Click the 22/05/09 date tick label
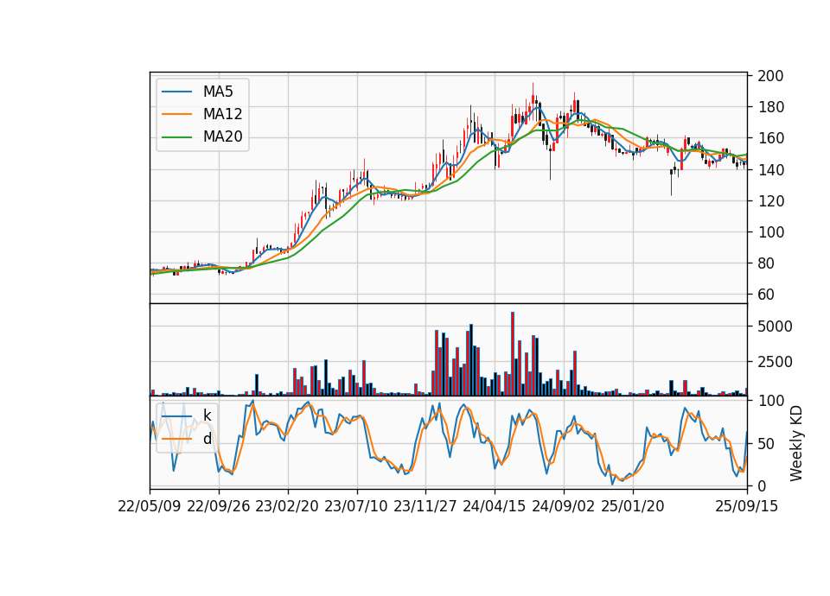Image resolution: width=830 pixels, height=596 pixels. point(150,506)
